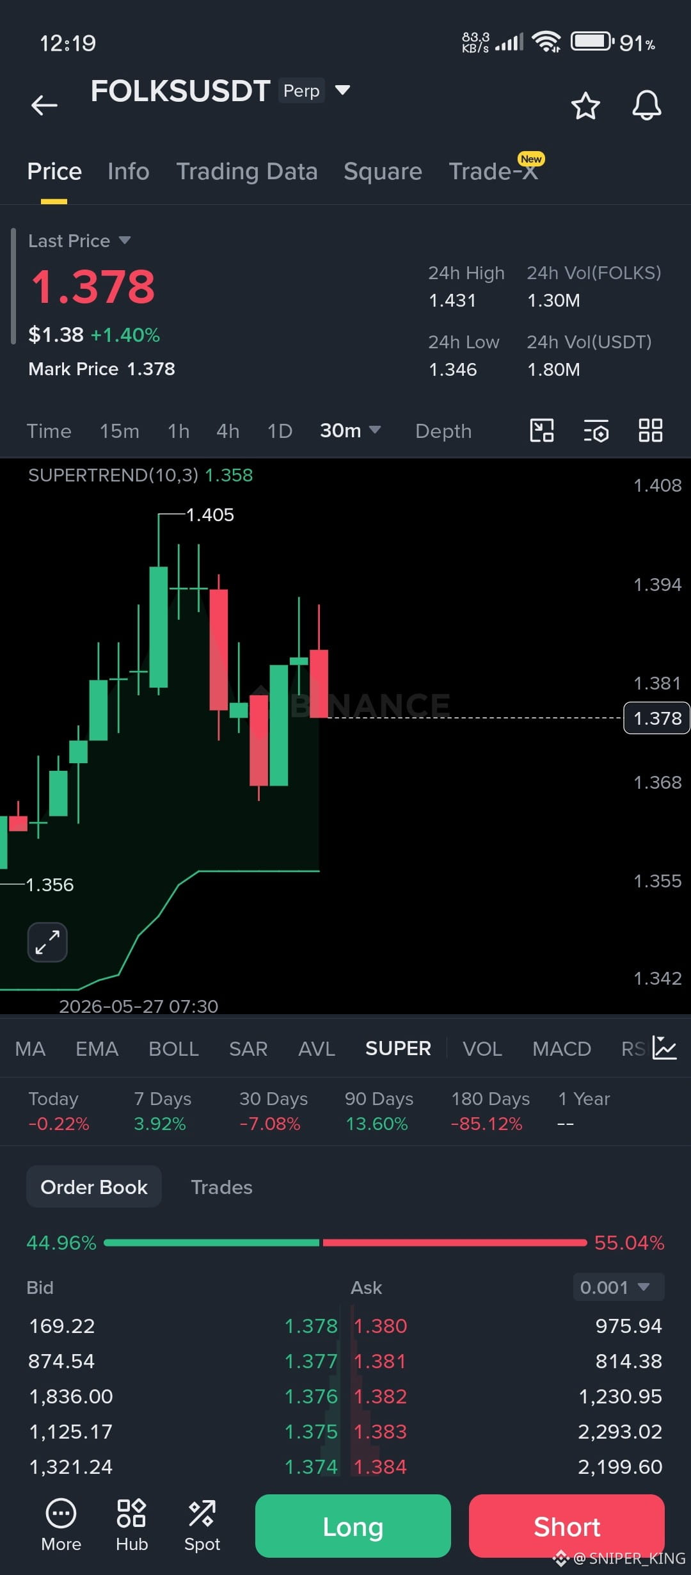
Task: Tap the latest red candlestick on chart
Action: (319, 683)
